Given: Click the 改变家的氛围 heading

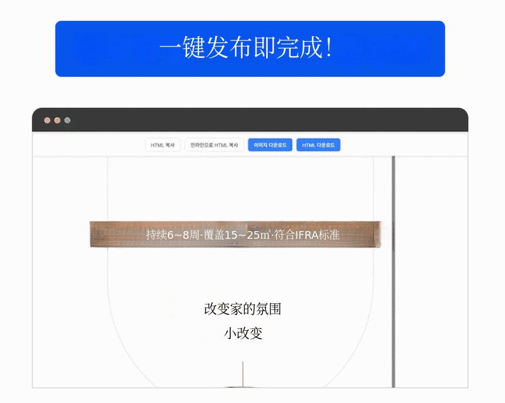Looking at the screenshot, I should click(243, 309).
